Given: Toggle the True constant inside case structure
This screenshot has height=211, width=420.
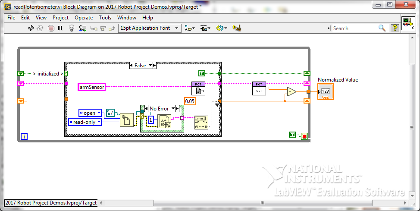Looking at the screenshot, I should coord(201,73).
